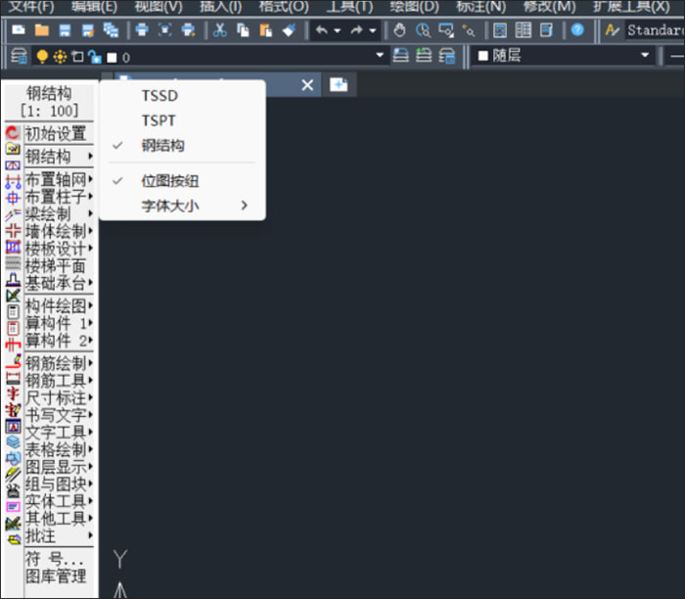Click the New drawing icon
685x599 pixels.
pyautogui.click(x=19, y=30)
